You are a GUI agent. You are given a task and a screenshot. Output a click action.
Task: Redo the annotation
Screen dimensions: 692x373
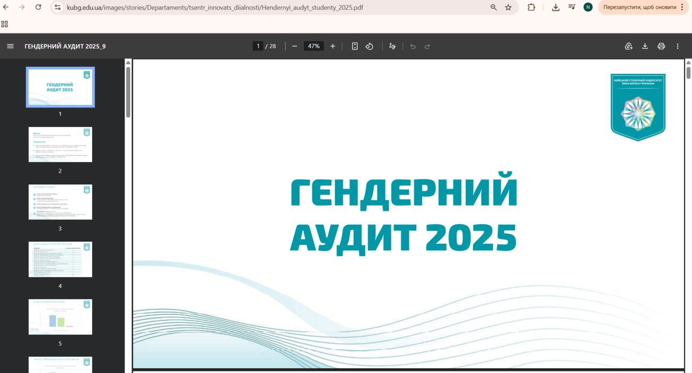click(427, 46)
